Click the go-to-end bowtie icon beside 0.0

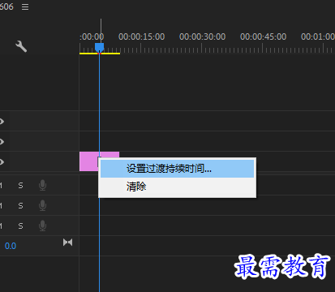pyautogui.click(x=67, y=243)
